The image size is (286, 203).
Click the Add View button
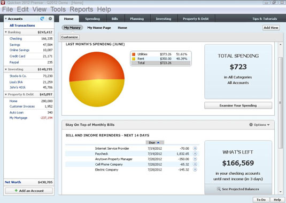point(271,28)
